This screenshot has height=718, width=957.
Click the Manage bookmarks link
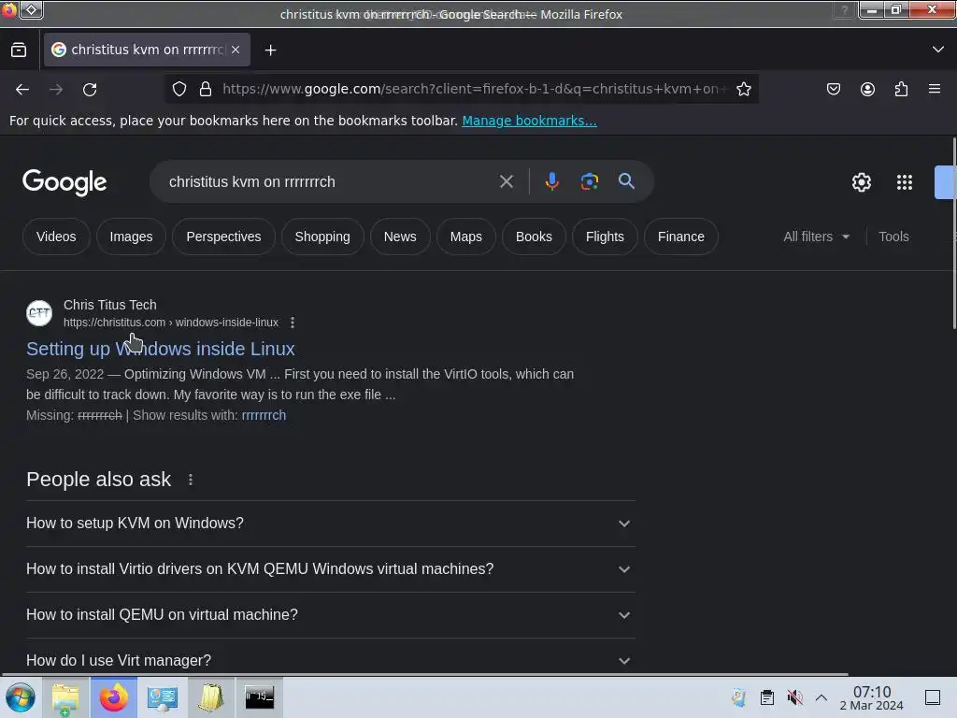click(529, 121)
